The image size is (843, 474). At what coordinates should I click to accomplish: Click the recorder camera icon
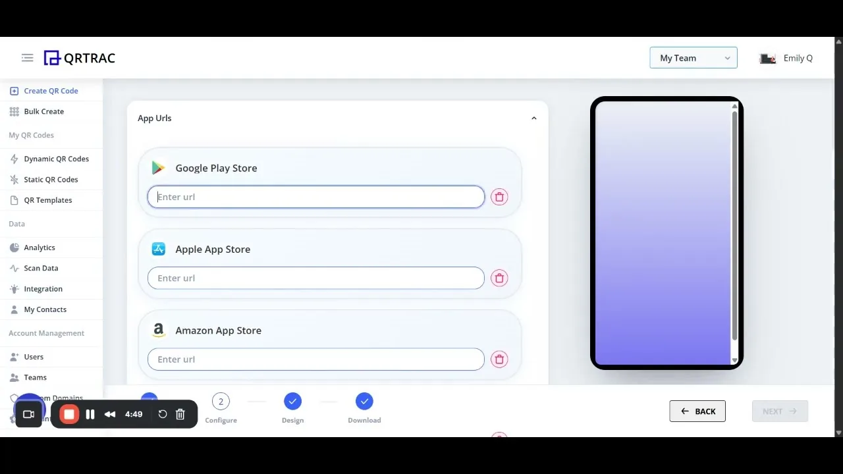tap(28, 414)
